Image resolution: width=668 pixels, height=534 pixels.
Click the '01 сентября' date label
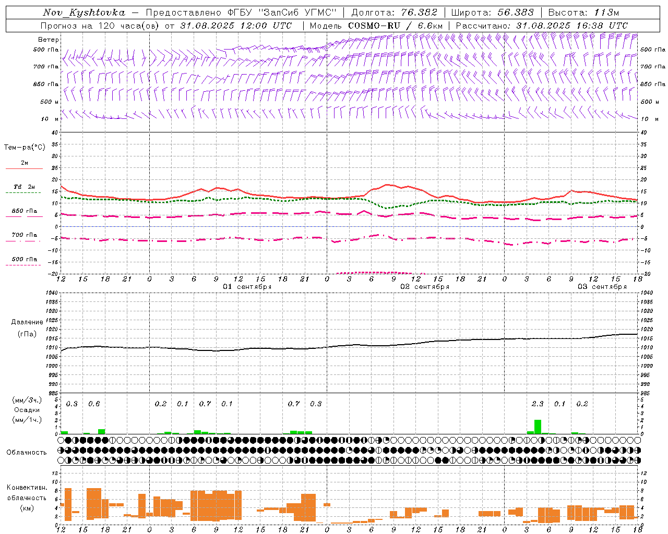pos(247,287)
